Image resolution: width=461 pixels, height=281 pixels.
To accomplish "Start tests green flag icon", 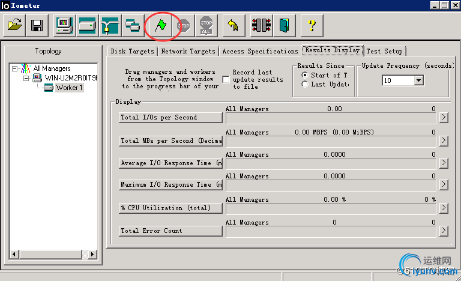I will [x=161, y=26].
